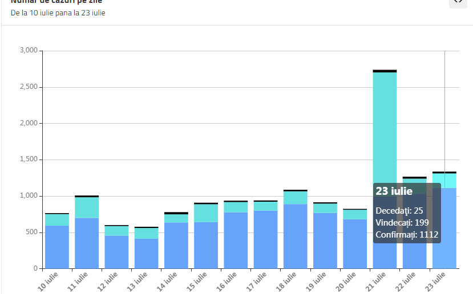Viewport: 473px width, 294px height.
Task: Select the blue bar for 13 iulie
Action: [146, 253]
